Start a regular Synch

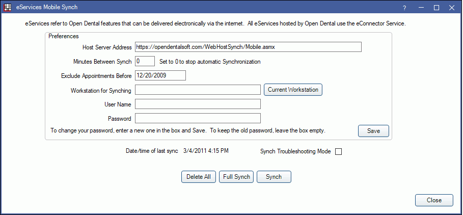[274, 177]
